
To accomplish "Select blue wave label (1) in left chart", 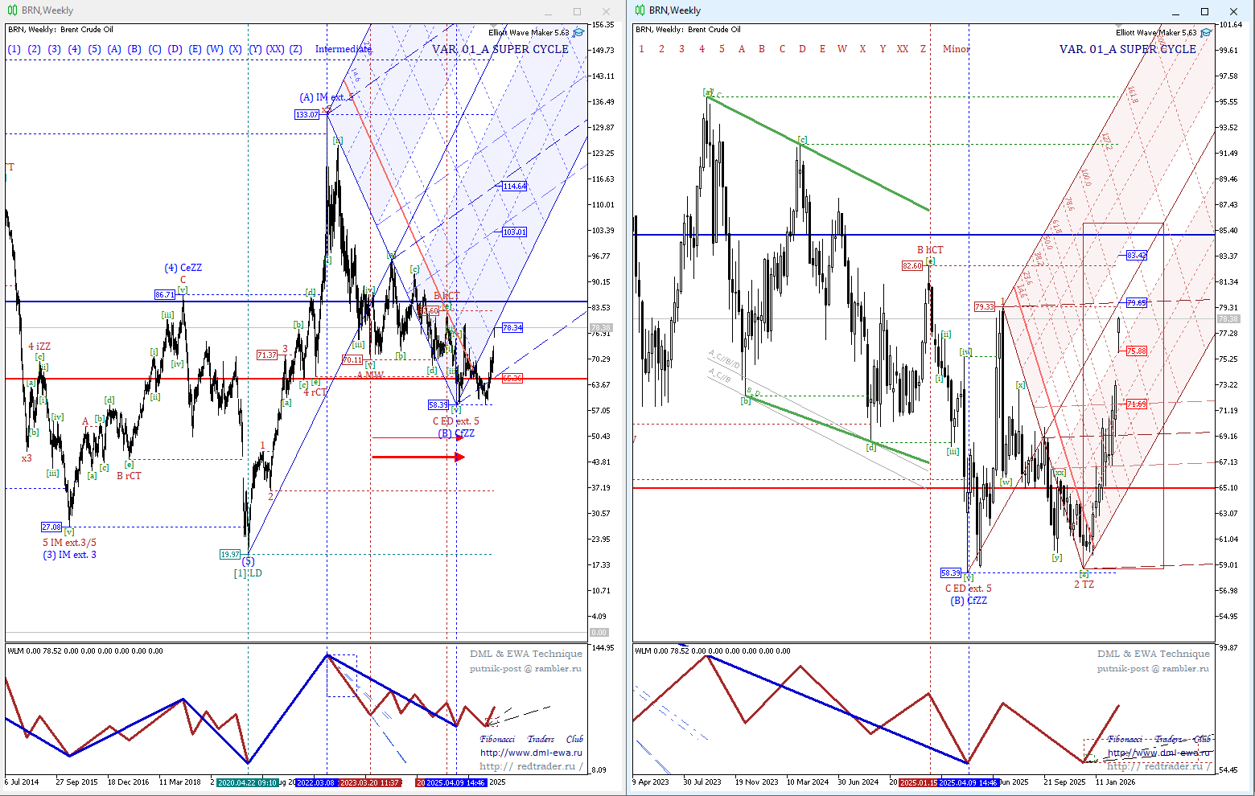I will (x=14, y=49).
